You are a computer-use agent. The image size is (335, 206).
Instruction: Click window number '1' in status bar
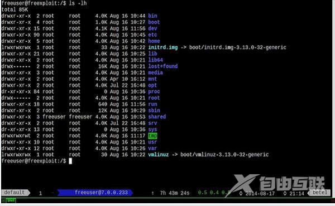pyautogui.click(x=40, y=193)
